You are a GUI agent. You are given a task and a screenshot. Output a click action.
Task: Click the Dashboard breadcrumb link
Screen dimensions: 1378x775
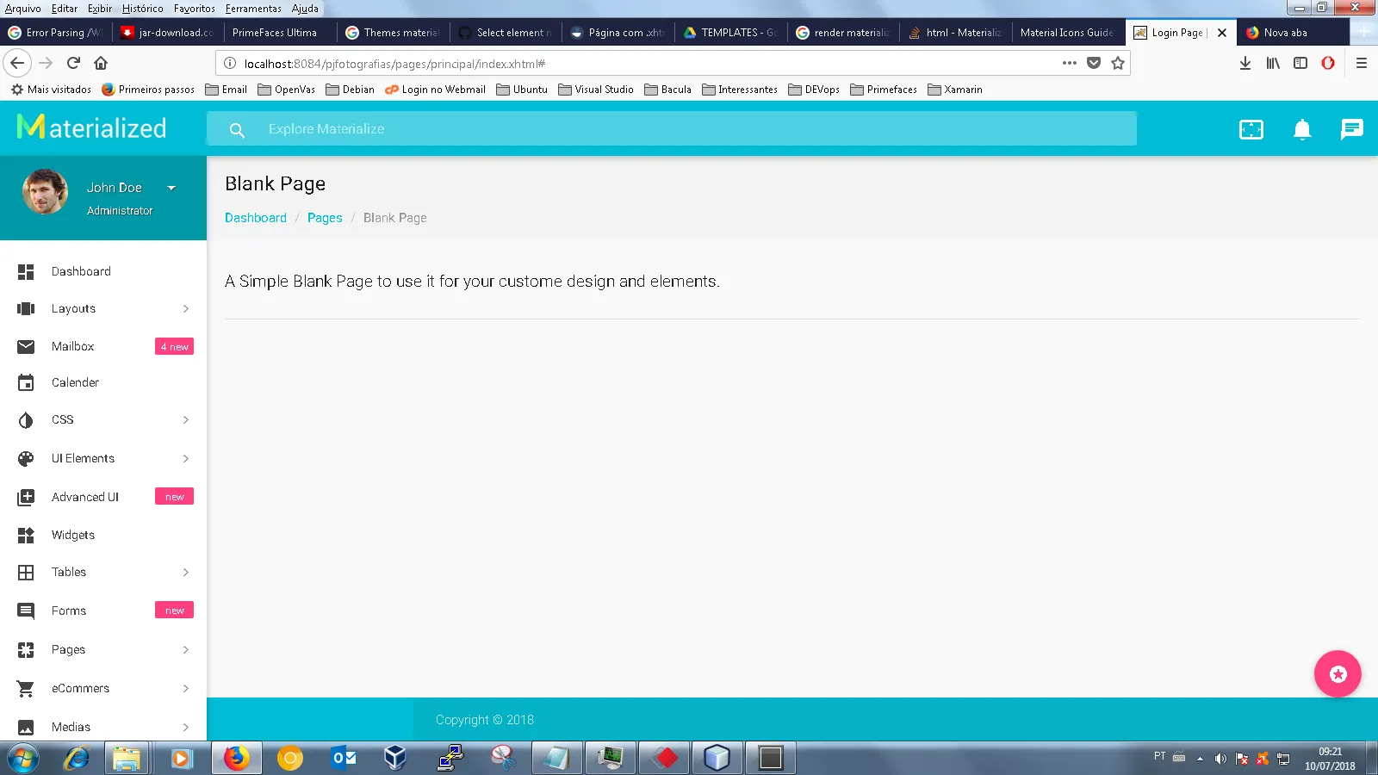[256, 218]
